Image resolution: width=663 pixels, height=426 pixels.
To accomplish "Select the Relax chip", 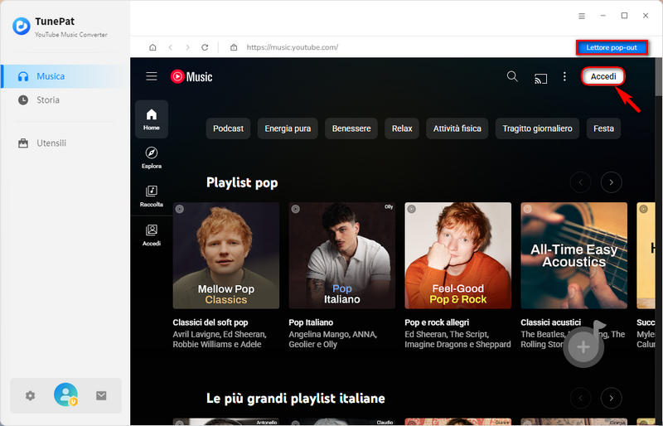I will [x=402, y=128].
